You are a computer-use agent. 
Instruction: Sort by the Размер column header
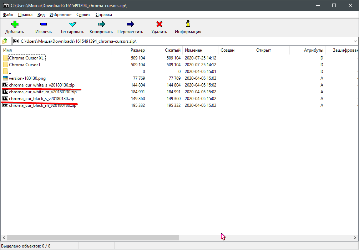[x=129, y=50]
